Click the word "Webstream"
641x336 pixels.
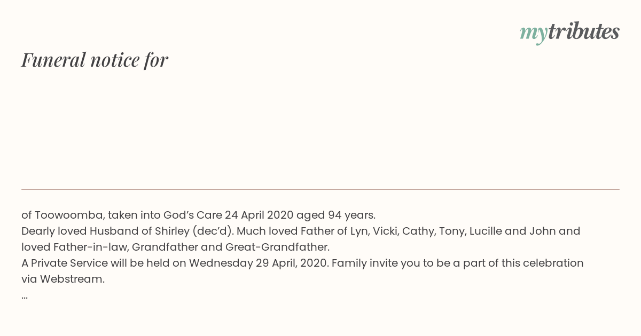coord(72,279)
